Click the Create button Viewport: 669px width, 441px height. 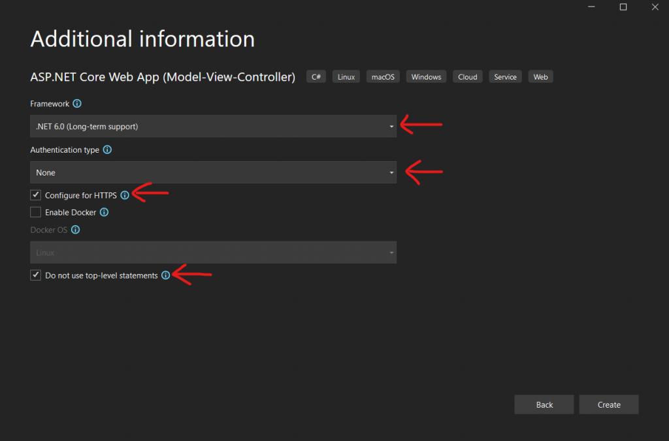608,404
